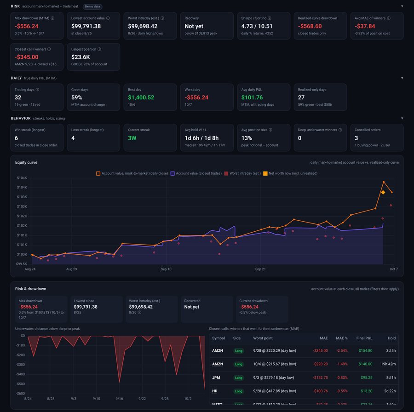The width and height of the screenshot is (414, 412).
Task: Sort table by MAE % column header
Action: 342,338
